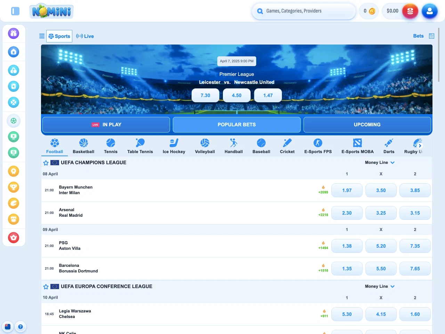Switch to the Live tab

pos(85,36)
